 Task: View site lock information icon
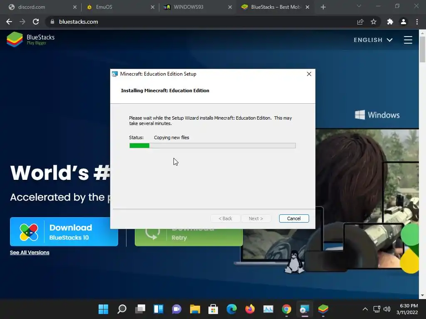coord(52,22)
